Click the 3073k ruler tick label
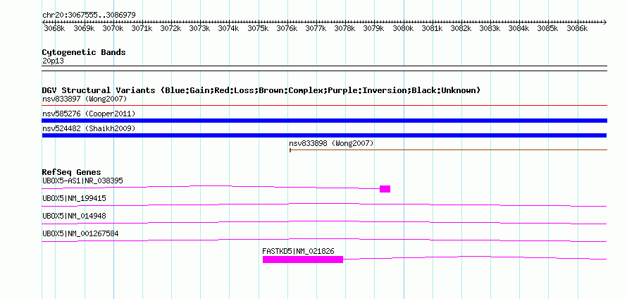This screenshot has width=627, height=299. tap(199, 29)
